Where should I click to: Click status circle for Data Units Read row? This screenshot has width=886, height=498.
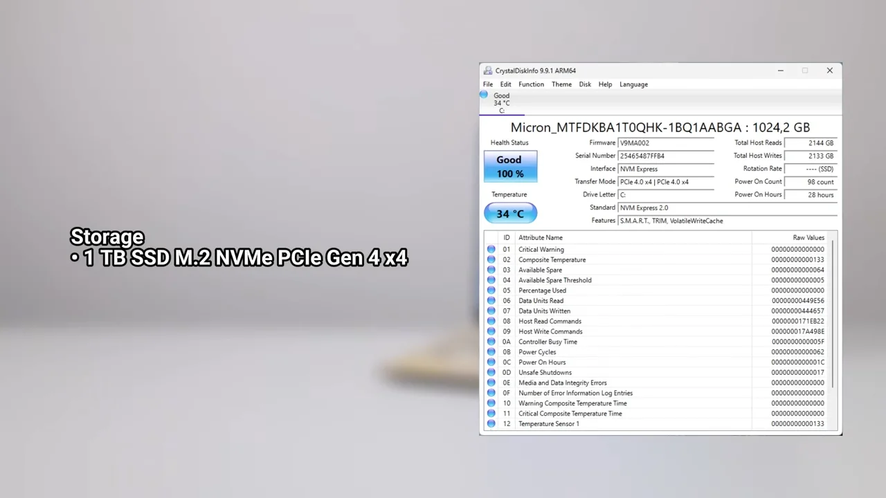491,300
